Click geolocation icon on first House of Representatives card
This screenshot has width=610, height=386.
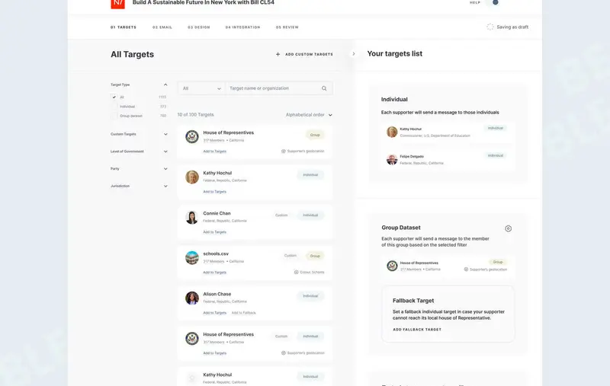click(x=283, y=151)
